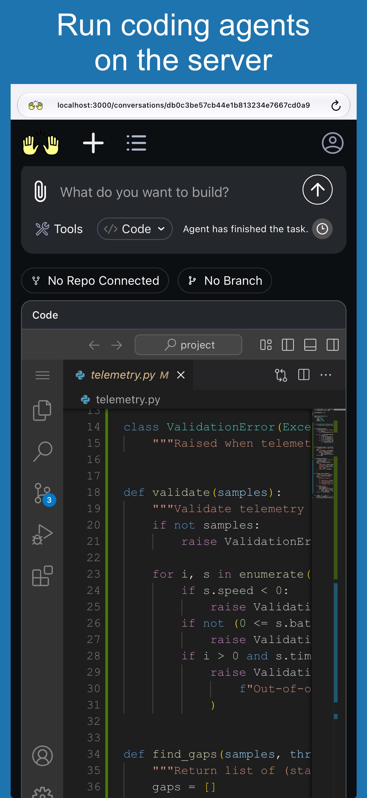Split the editor to the right
Screen dimensions: 367x798
[303, 375]
